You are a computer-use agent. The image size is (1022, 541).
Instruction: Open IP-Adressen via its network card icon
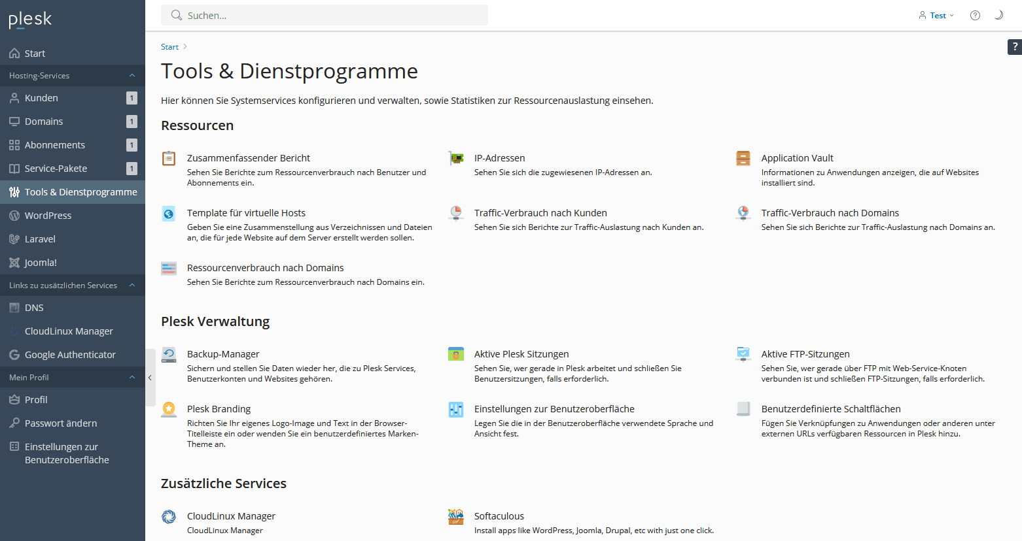[456, 158]
